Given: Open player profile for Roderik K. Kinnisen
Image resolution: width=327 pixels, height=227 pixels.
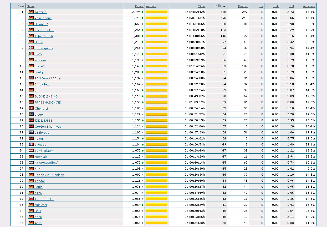Looking at the screenshot, I should tap(49, 175).
